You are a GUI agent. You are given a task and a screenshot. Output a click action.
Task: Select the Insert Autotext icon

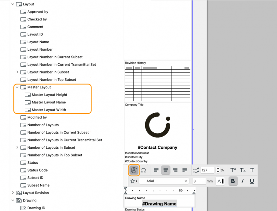click(134, 170)
